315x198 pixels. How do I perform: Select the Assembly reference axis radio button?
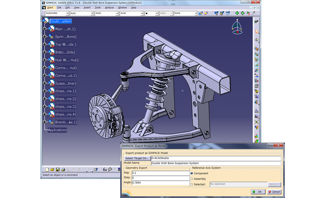click(x=191, y=179)
